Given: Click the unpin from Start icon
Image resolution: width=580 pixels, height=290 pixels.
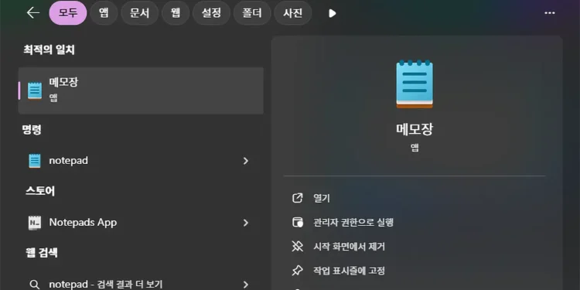Looking at the screenshot, I should tap(298, 247).
